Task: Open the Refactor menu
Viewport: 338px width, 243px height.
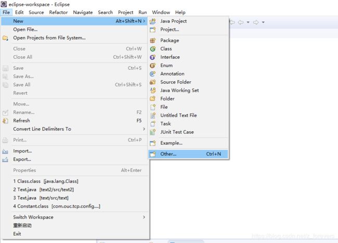Action: pos(58,12)
